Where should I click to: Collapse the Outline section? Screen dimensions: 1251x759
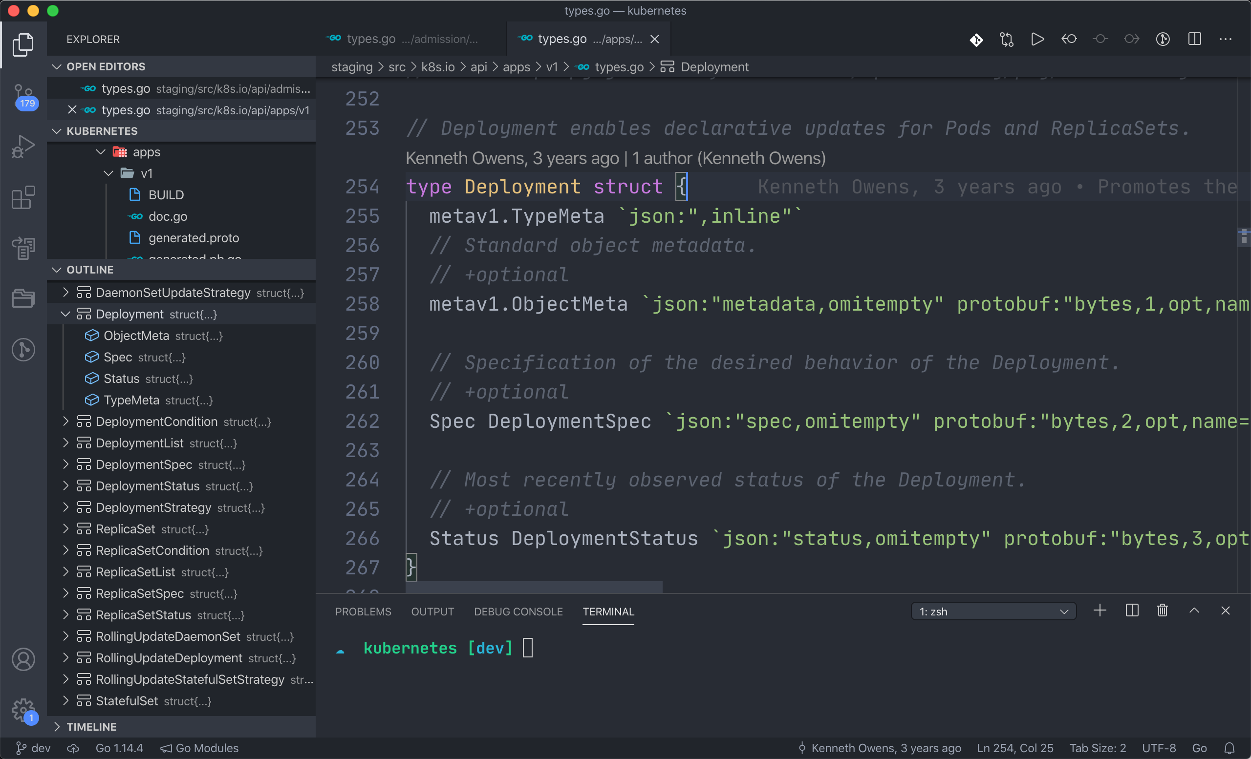[57, 270]
